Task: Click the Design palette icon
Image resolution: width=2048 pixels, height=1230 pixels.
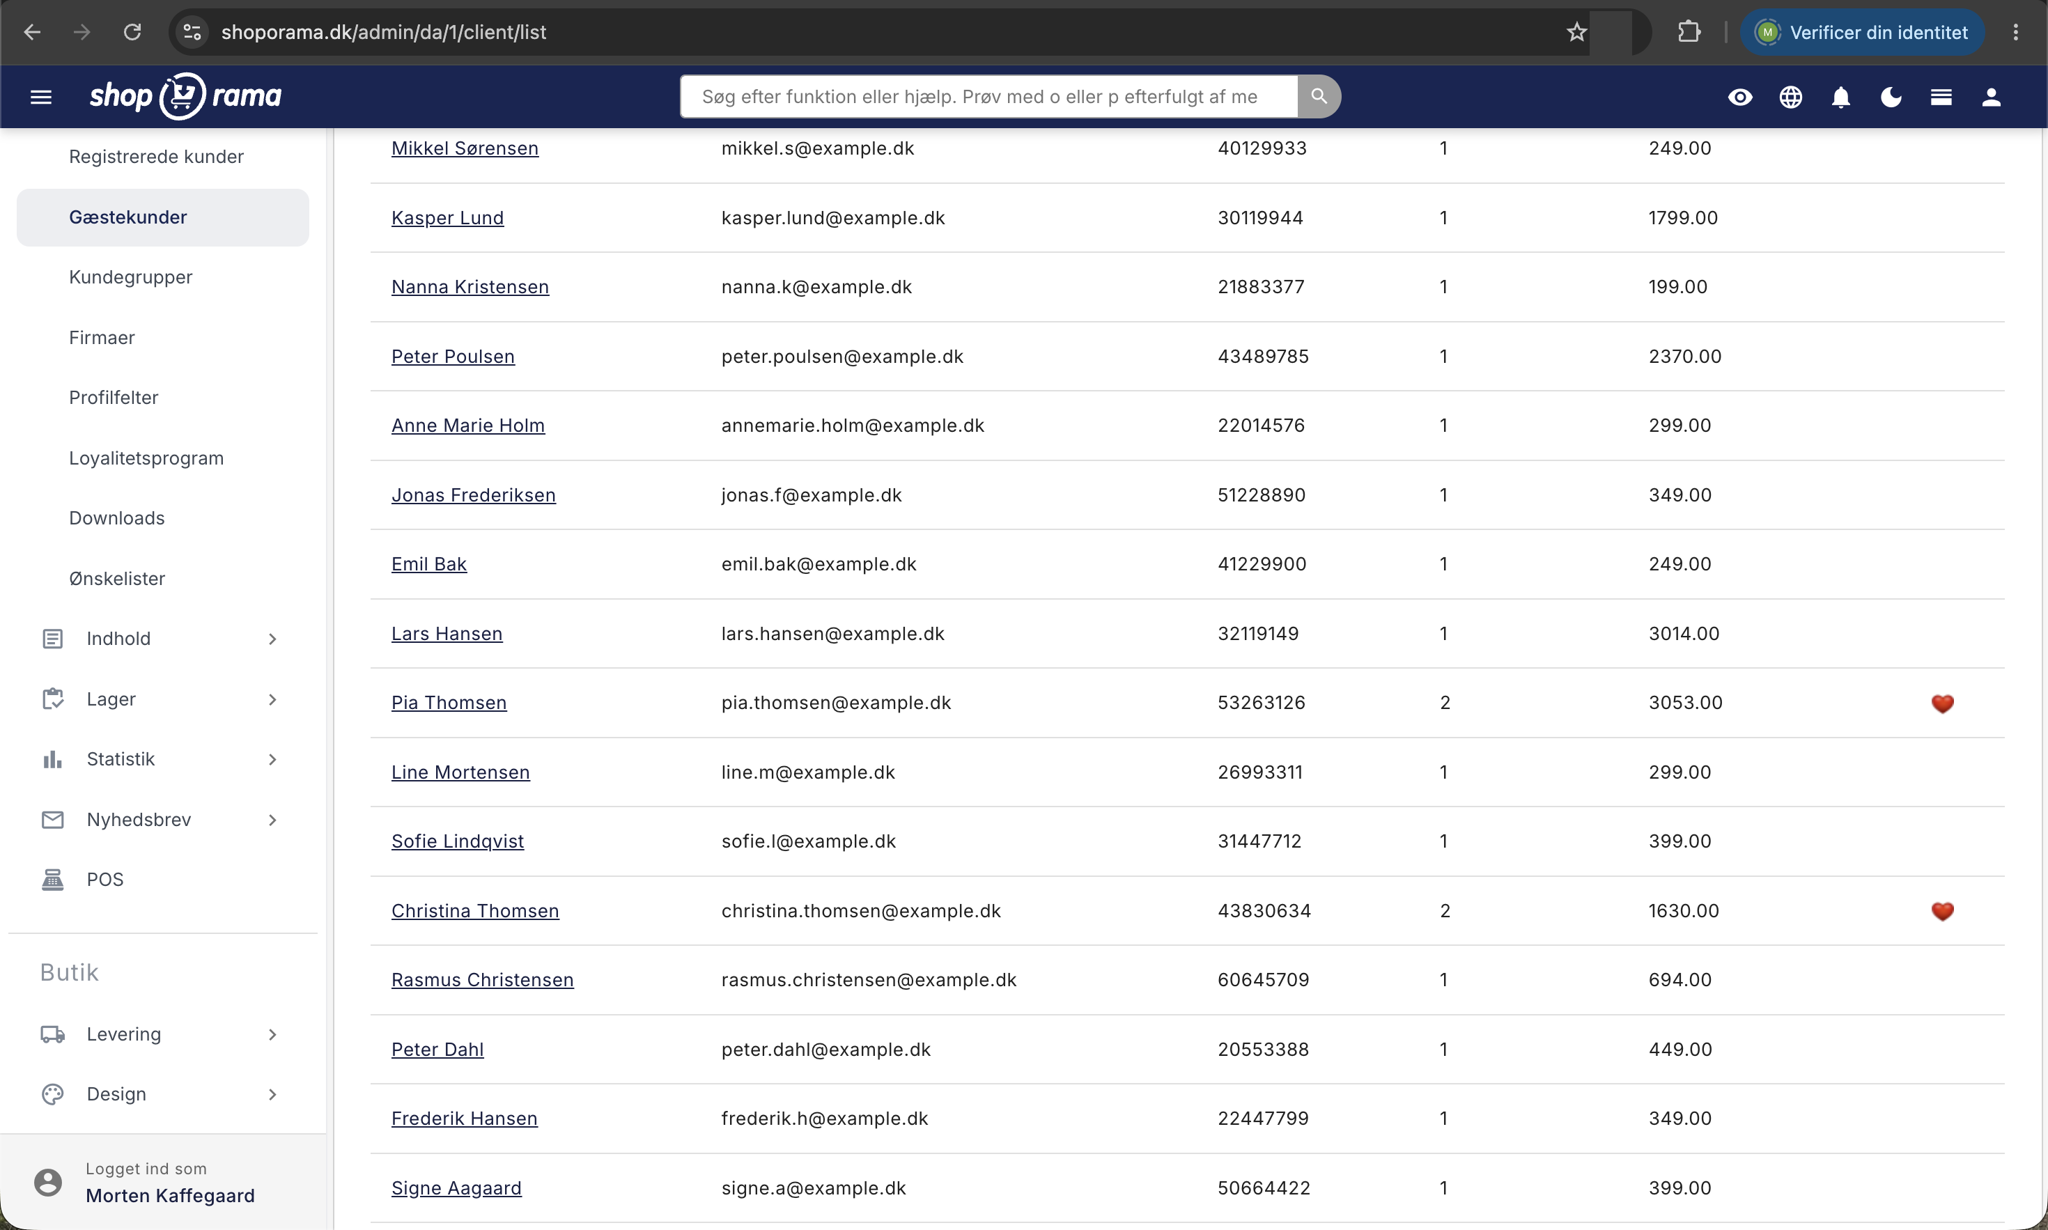Action: [52, 1094]
